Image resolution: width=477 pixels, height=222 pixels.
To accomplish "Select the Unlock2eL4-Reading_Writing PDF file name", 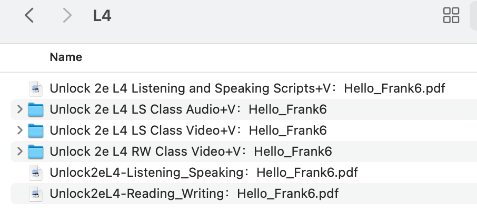I will pos(194,194).
